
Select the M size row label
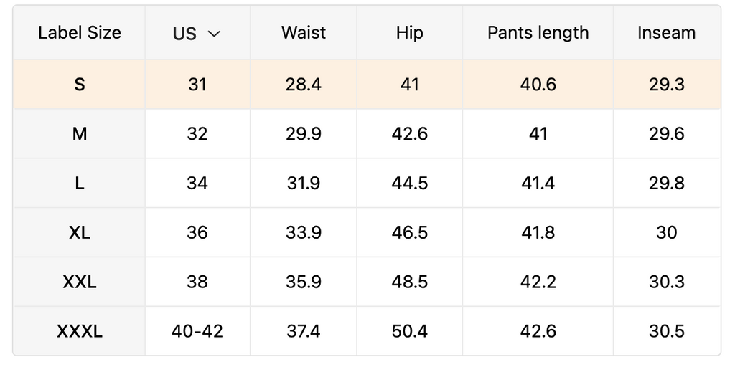tap(80, 134)
